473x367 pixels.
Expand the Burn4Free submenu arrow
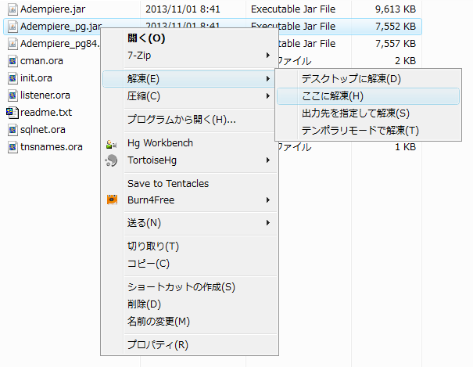[267, 200]
